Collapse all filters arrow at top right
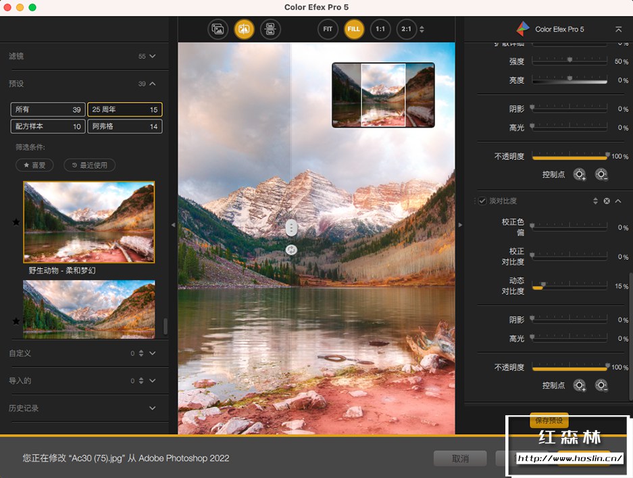Image resolution: width=633 pixels, height=478 pixels. [x=618, y=29]
